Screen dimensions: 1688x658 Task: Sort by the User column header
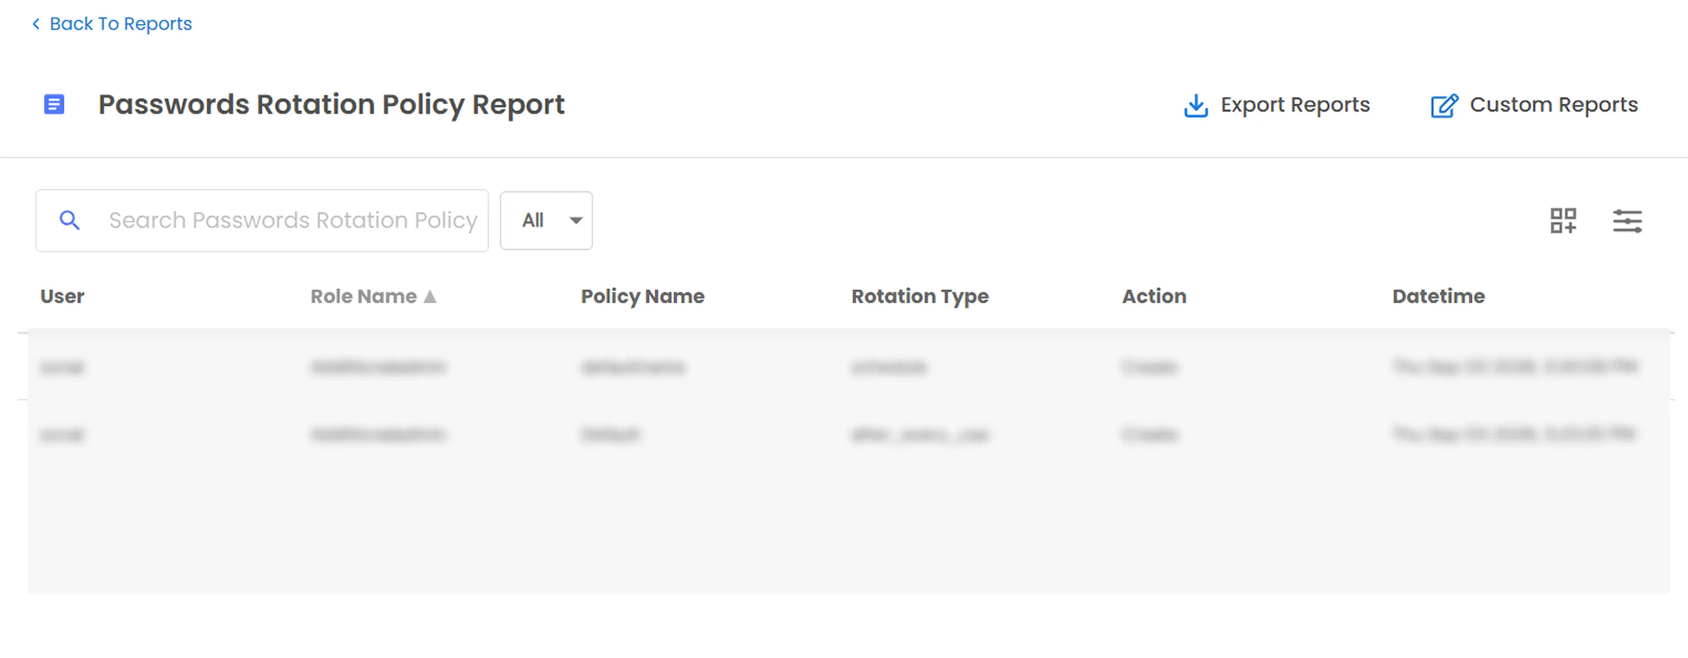click(x=62, y=296)
